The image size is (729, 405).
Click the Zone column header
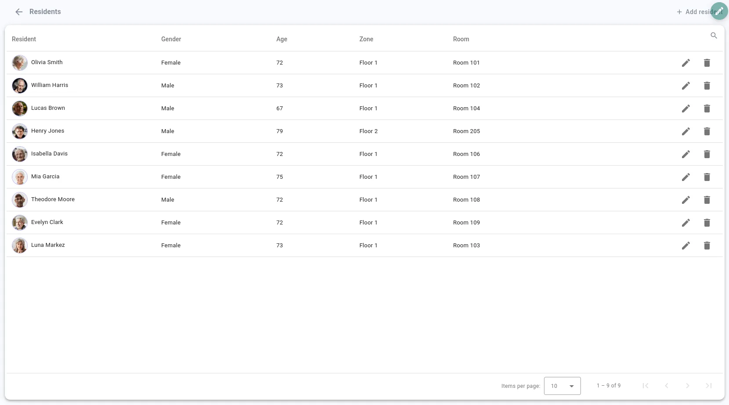[x=366, y=39]
